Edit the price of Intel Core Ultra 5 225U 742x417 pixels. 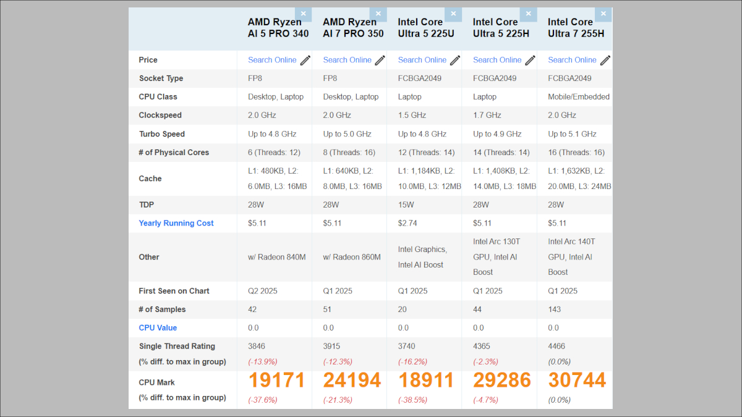tap(454, 60)
